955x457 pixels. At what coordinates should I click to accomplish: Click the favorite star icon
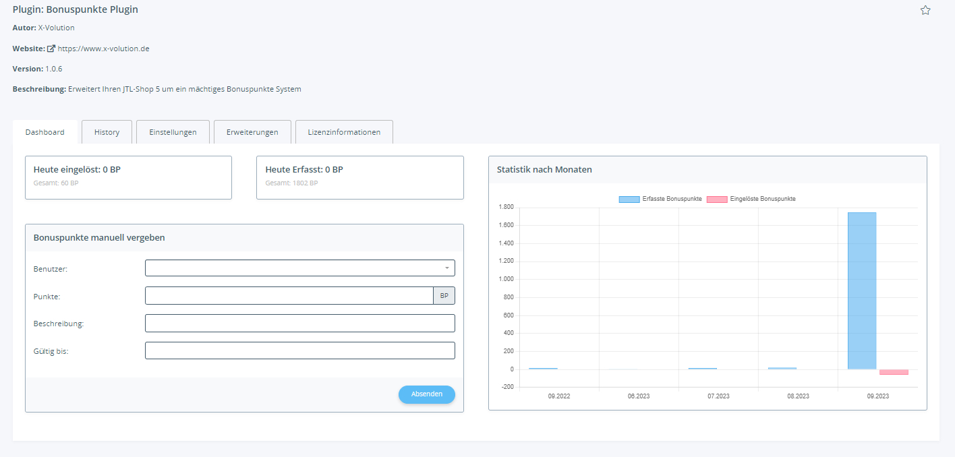(925, 10)
